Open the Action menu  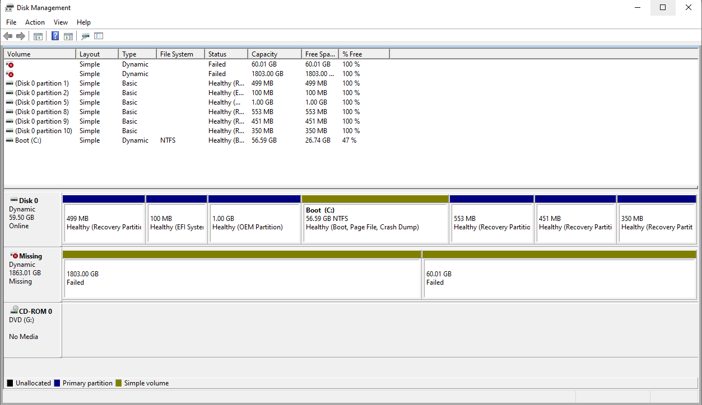click(x=35, y=22)
